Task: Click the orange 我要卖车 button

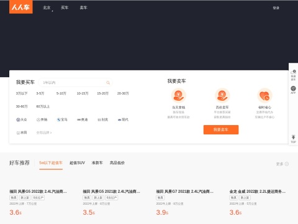Action: 221,129
